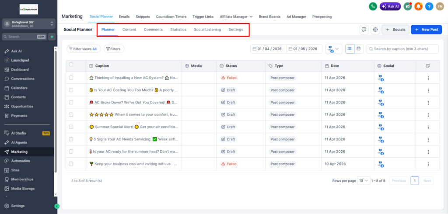Open Media Storage in the sidebar
448x214 pixels.
23,189
